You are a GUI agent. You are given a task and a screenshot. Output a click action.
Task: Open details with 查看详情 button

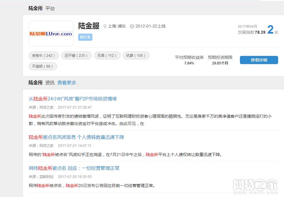259,60
